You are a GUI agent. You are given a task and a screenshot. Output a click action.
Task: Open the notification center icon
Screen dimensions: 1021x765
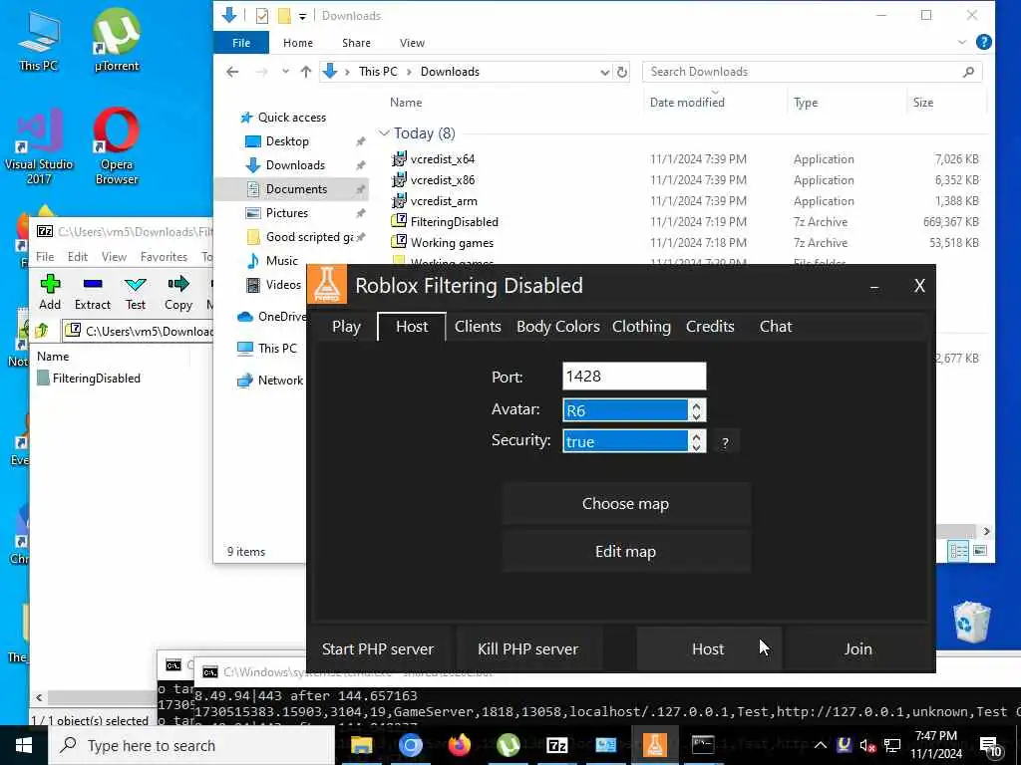(990, 746)
